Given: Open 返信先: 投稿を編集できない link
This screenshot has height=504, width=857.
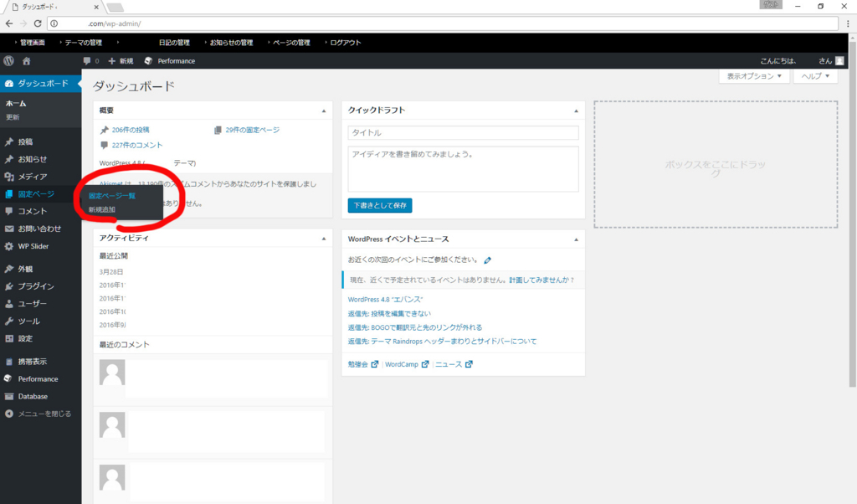Looking at the screenshot, I should [x=389, y=314].
